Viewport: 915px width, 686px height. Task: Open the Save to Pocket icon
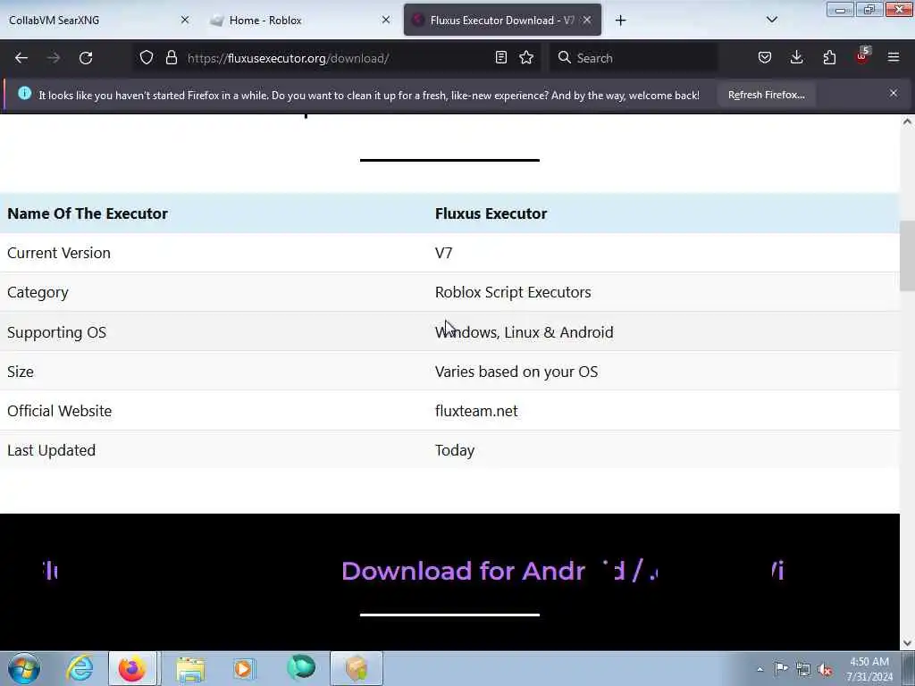(765, 57)
